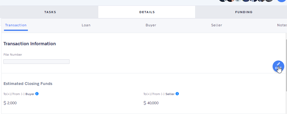Select the Transaction sub-tab
287x114 pixels.
[x=16, y=25]
